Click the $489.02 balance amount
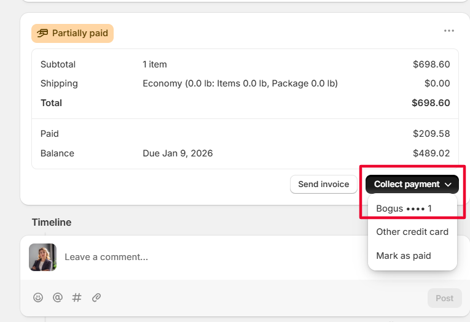 [x=431, y=153]
